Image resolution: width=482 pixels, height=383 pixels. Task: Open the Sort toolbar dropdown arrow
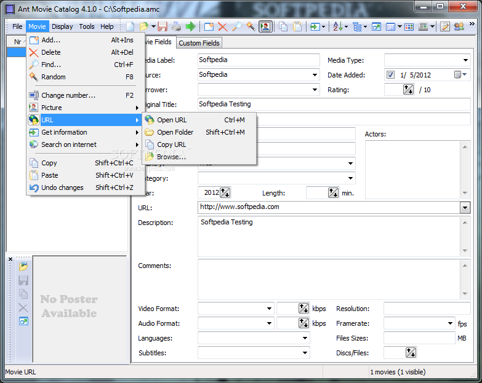tap(347, 26)
